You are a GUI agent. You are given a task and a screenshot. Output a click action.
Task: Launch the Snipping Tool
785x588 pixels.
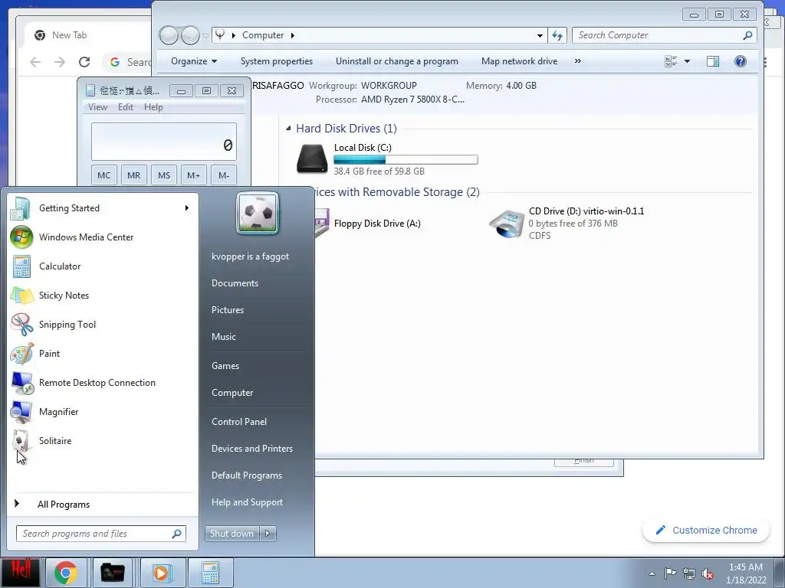pos(103,324)
